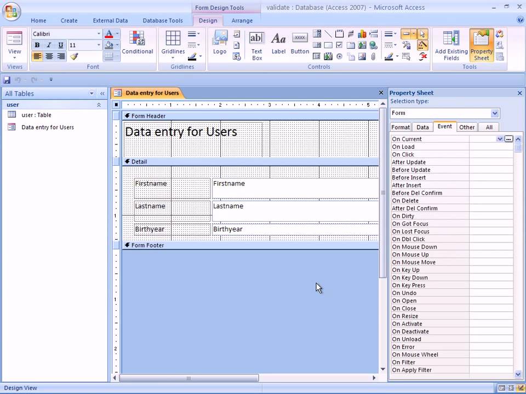The image size is (526, 394).
Task: Click the form selector square at ruler corner
Action: point(116,105)
